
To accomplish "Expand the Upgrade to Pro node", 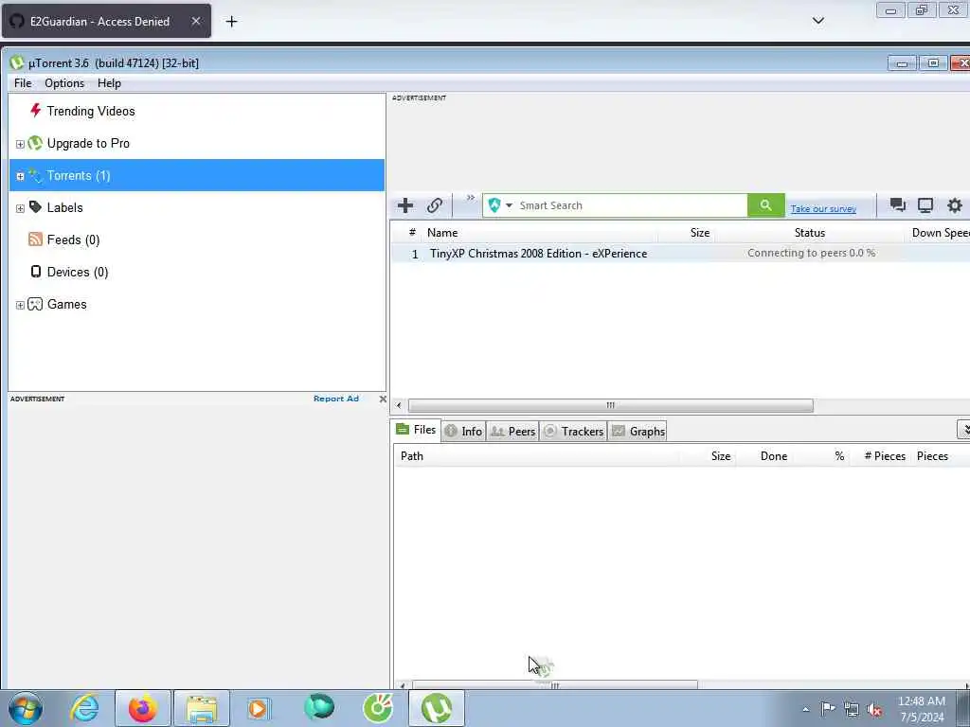I will pos(20,144).
